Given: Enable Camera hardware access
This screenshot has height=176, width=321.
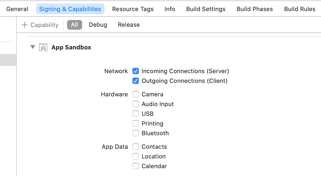Looking at the screenshot, I should [x=136, y=94].
